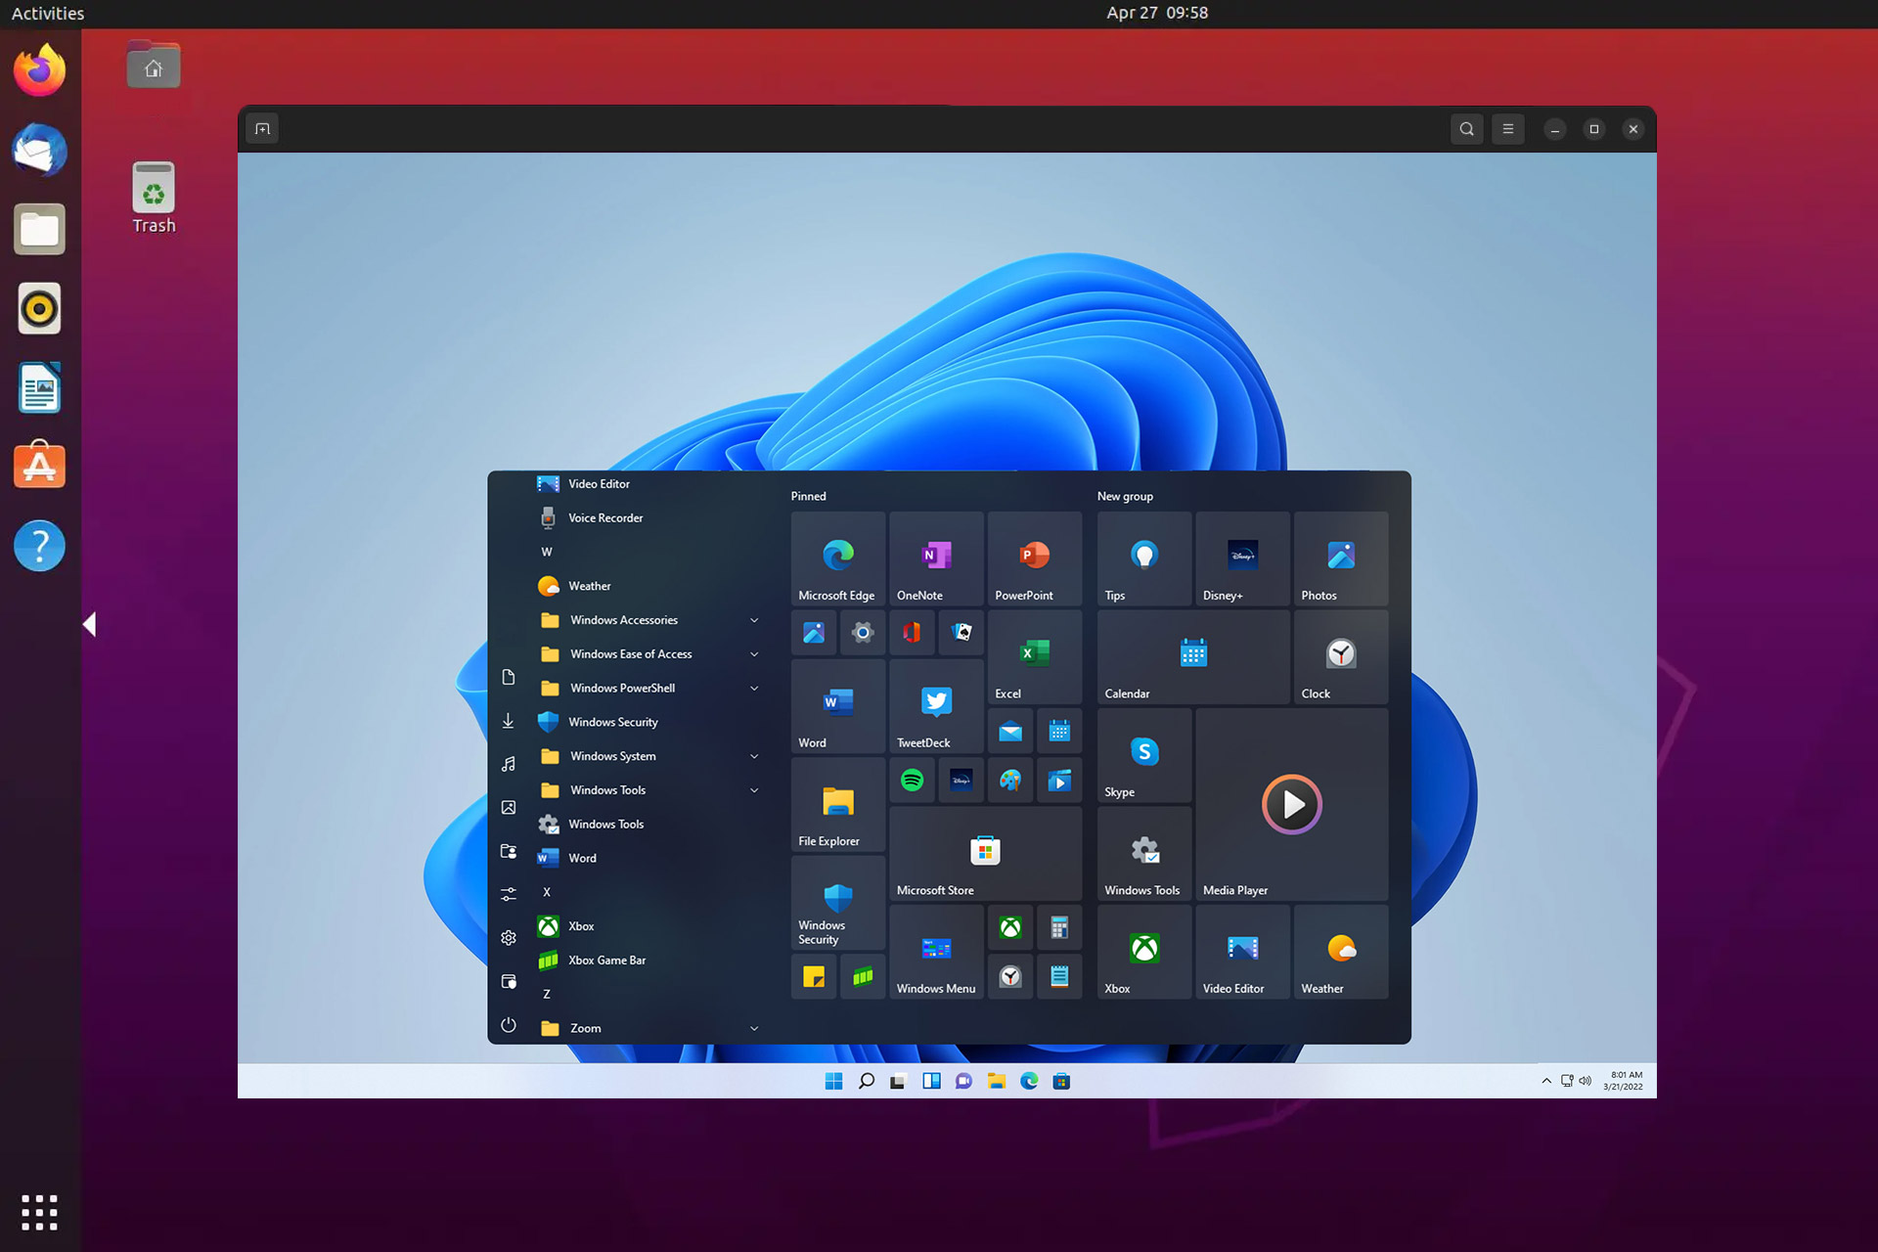Launch the Xbox tile in New group
The height and width of the screenshot is (1252, 1878).
pyautogui.click(x=1143, y=952)
